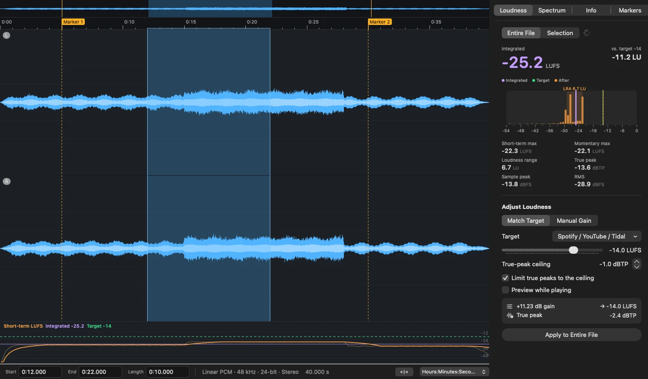The width and height of the screenshot is (648, 379).
Task: Open the Spectrum tab
Action: point(552,10)
